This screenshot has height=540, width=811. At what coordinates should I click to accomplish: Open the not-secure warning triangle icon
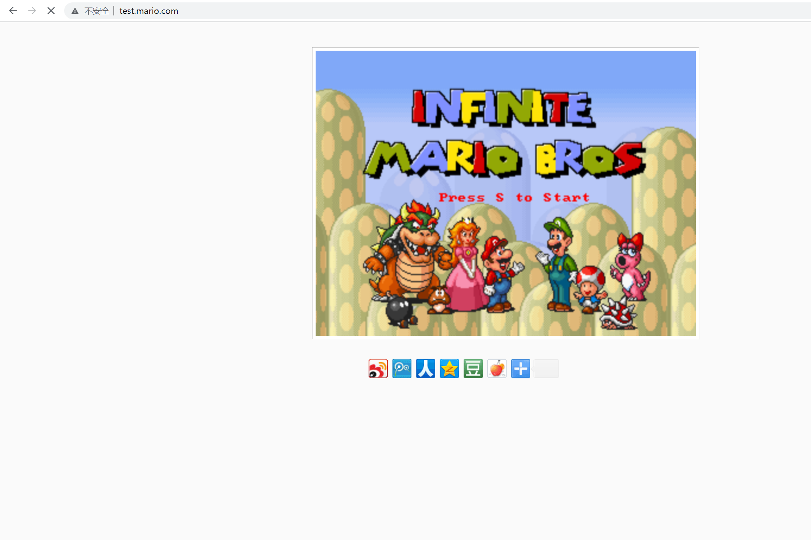[75, 11]
